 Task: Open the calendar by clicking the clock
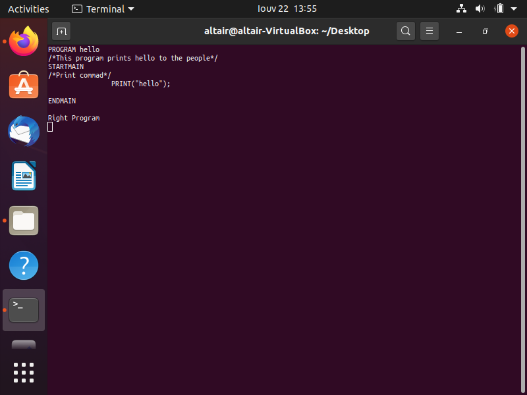(x=287, y=9)
